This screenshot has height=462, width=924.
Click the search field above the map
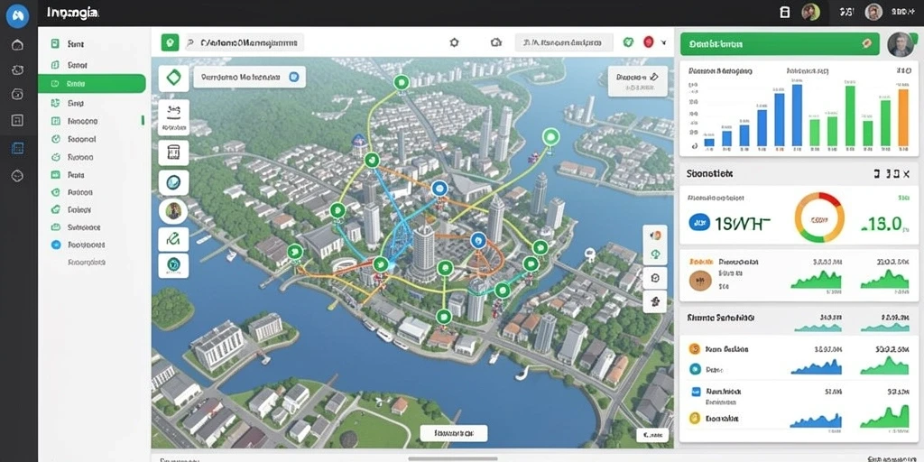point(245,42)
